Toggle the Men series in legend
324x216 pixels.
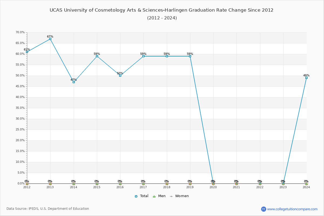click(x=159, y=196)
